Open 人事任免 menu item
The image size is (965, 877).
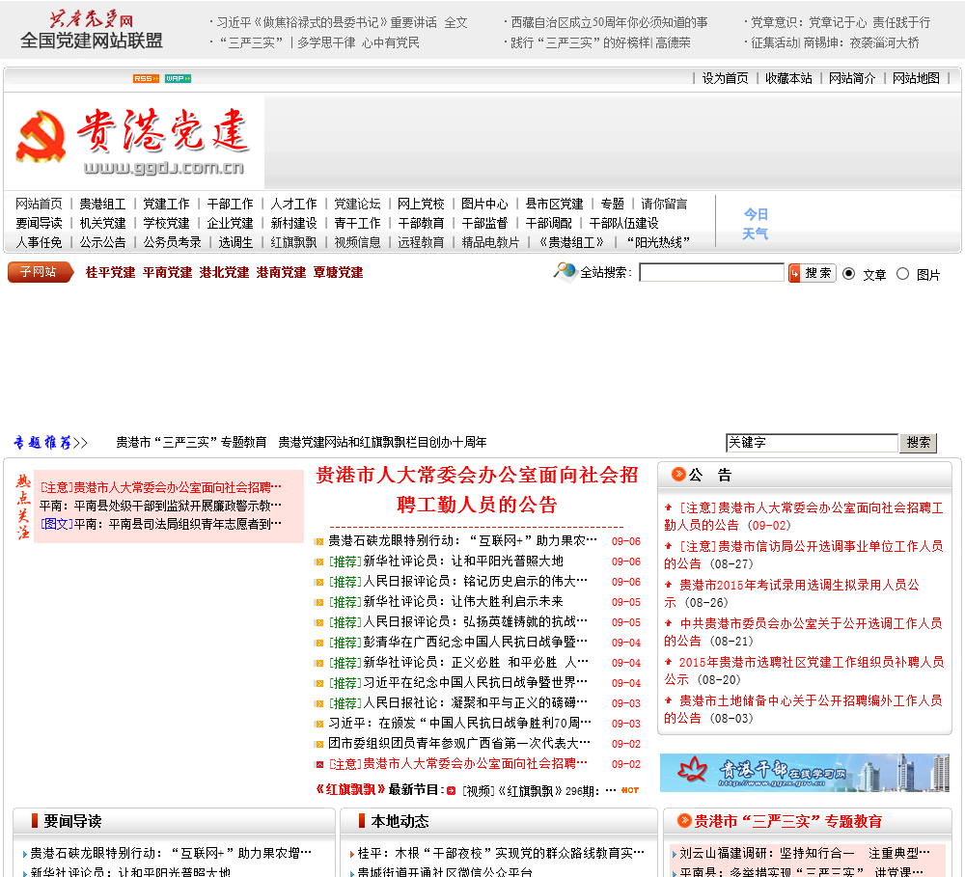pos(39,242)
